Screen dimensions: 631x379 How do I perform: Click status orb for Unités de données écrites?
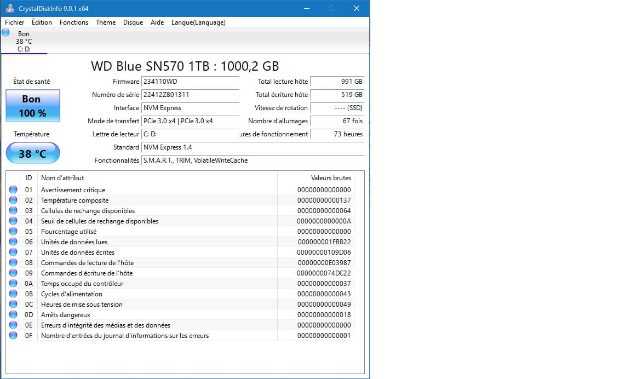(13, 252)
